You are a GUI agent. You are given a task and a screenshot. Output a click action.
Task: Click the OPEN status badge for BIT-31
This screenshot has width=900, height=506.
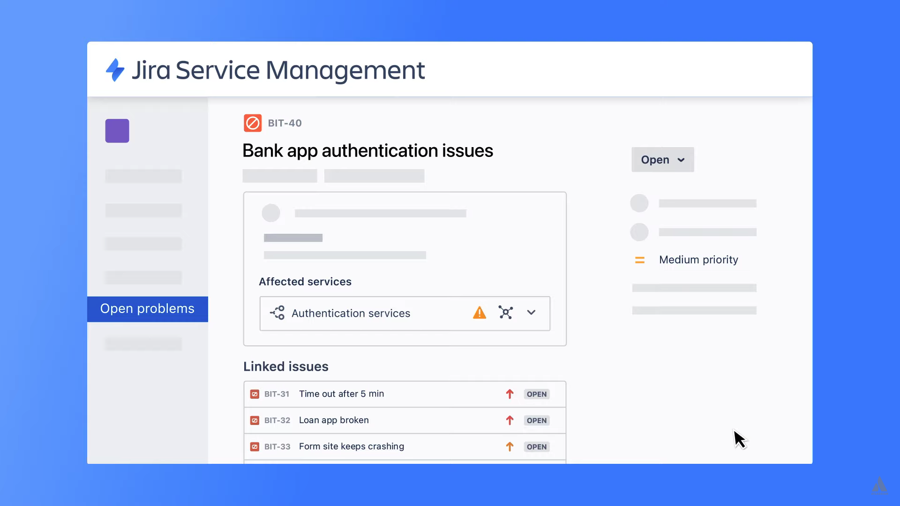click(537, 394)
